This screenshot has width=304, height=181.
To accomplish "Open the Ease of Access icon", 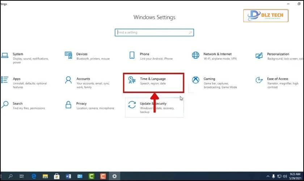I will click(259, 80).
